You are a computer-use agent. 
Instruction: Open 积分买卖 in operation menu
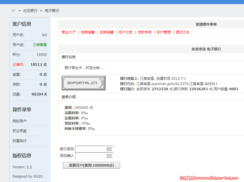pyautogui.click(x=20, y=131)
